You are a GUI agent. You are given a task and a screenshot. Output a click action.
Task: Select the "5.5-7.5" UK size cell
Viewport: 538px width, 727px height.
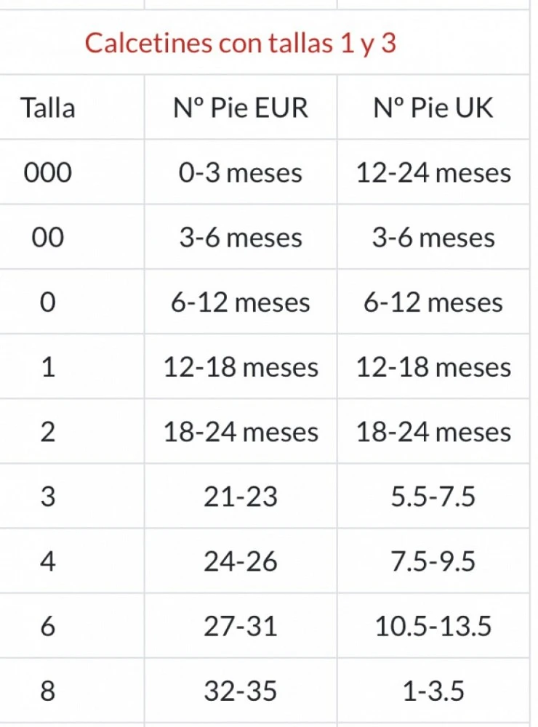(433, 497)
